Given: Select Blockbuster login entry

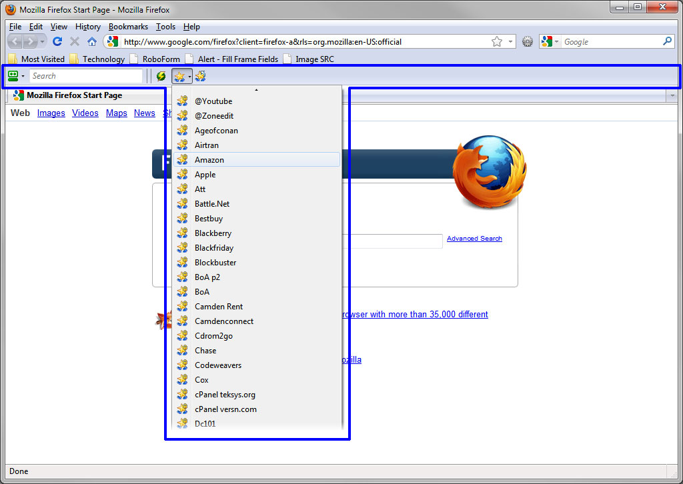Looking at the screenshot, I should tap(257, 263).
